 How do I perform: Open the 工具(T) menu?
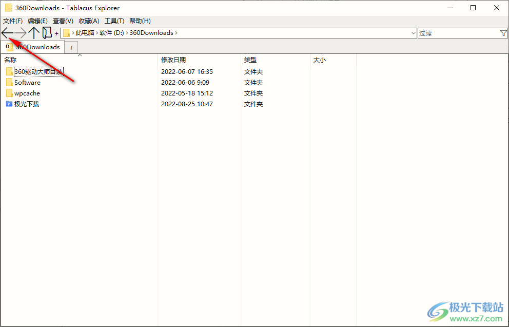114,21
